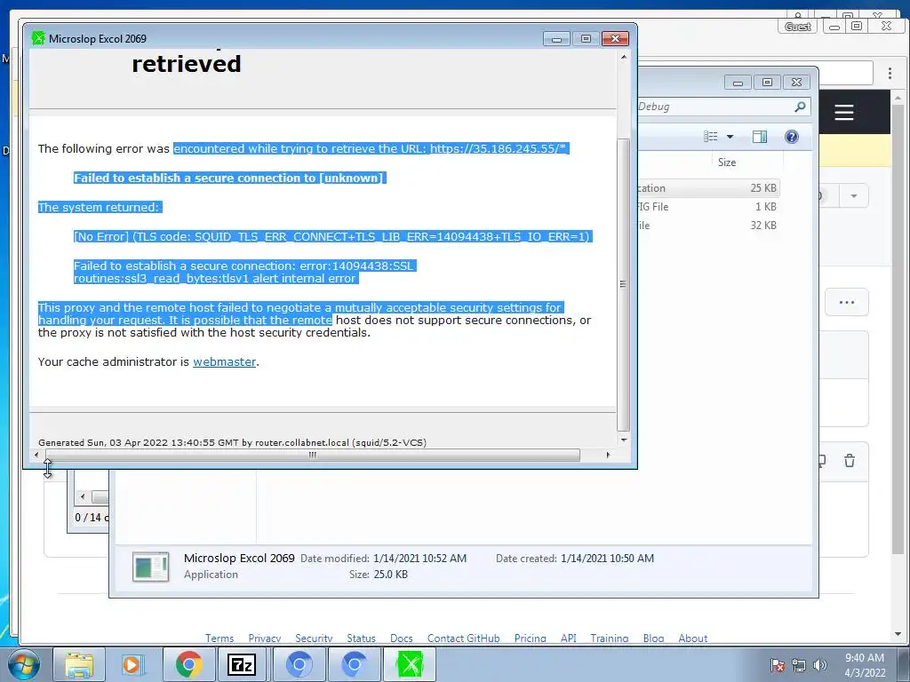Image resolution: width=910 pixels, height=682 pixels.
Task: Click the Excol horizontal scrollbar thumb
Action: (312, 455)
